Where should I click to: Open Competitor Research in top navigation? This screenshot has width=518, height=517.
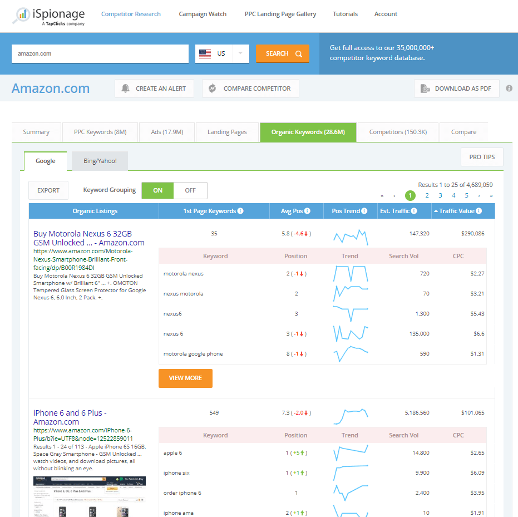click(x=131, y=14)
